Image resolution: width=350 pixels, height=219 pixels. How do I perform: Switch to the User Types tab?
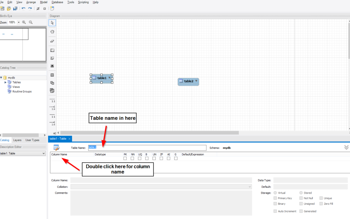[32, 140]
